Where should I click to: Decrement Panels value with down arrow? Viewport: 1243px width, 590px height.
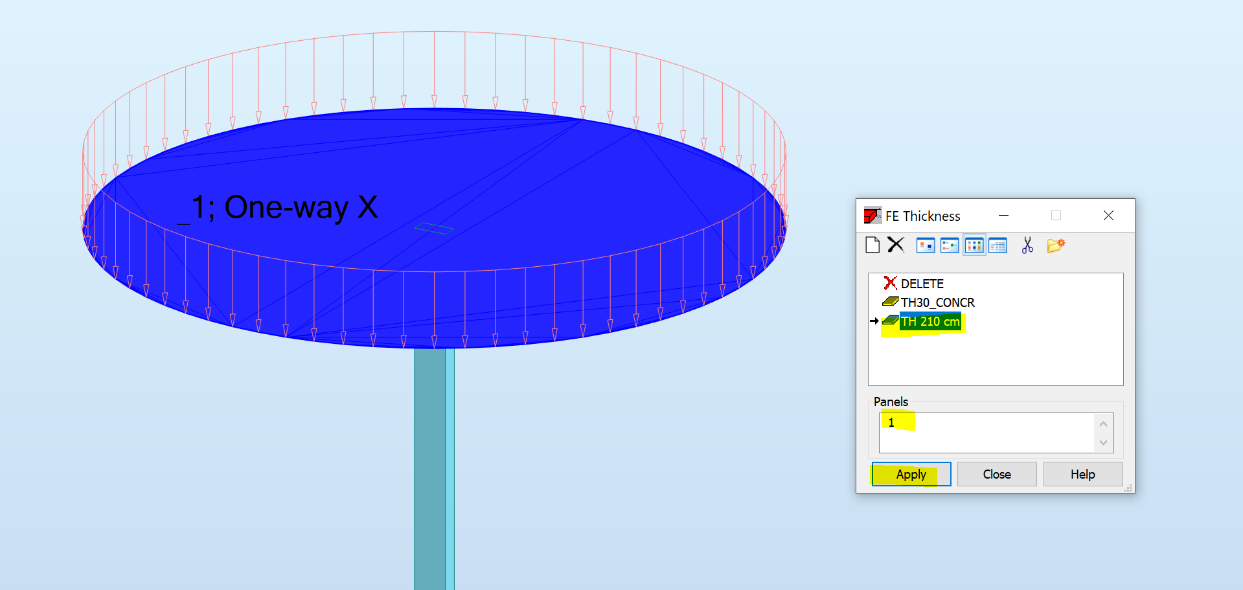coord(1103,443)
